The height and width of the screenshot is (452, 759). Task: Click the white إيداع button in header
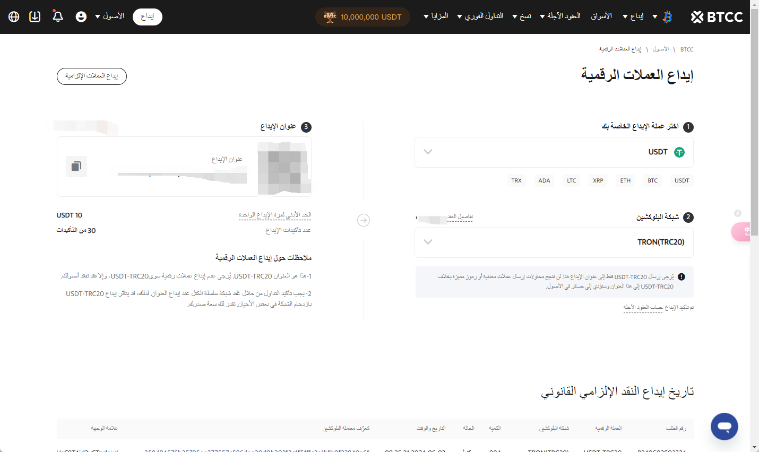pos(148,17)
